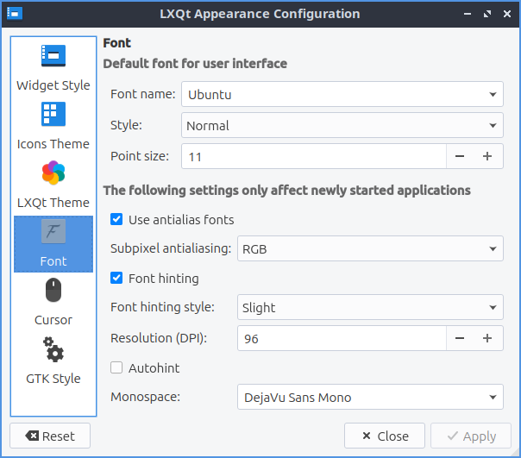This screenshot has height=458, width=521.
Task: Open LXQt Theme colorful icon
Action: [53, 173]
